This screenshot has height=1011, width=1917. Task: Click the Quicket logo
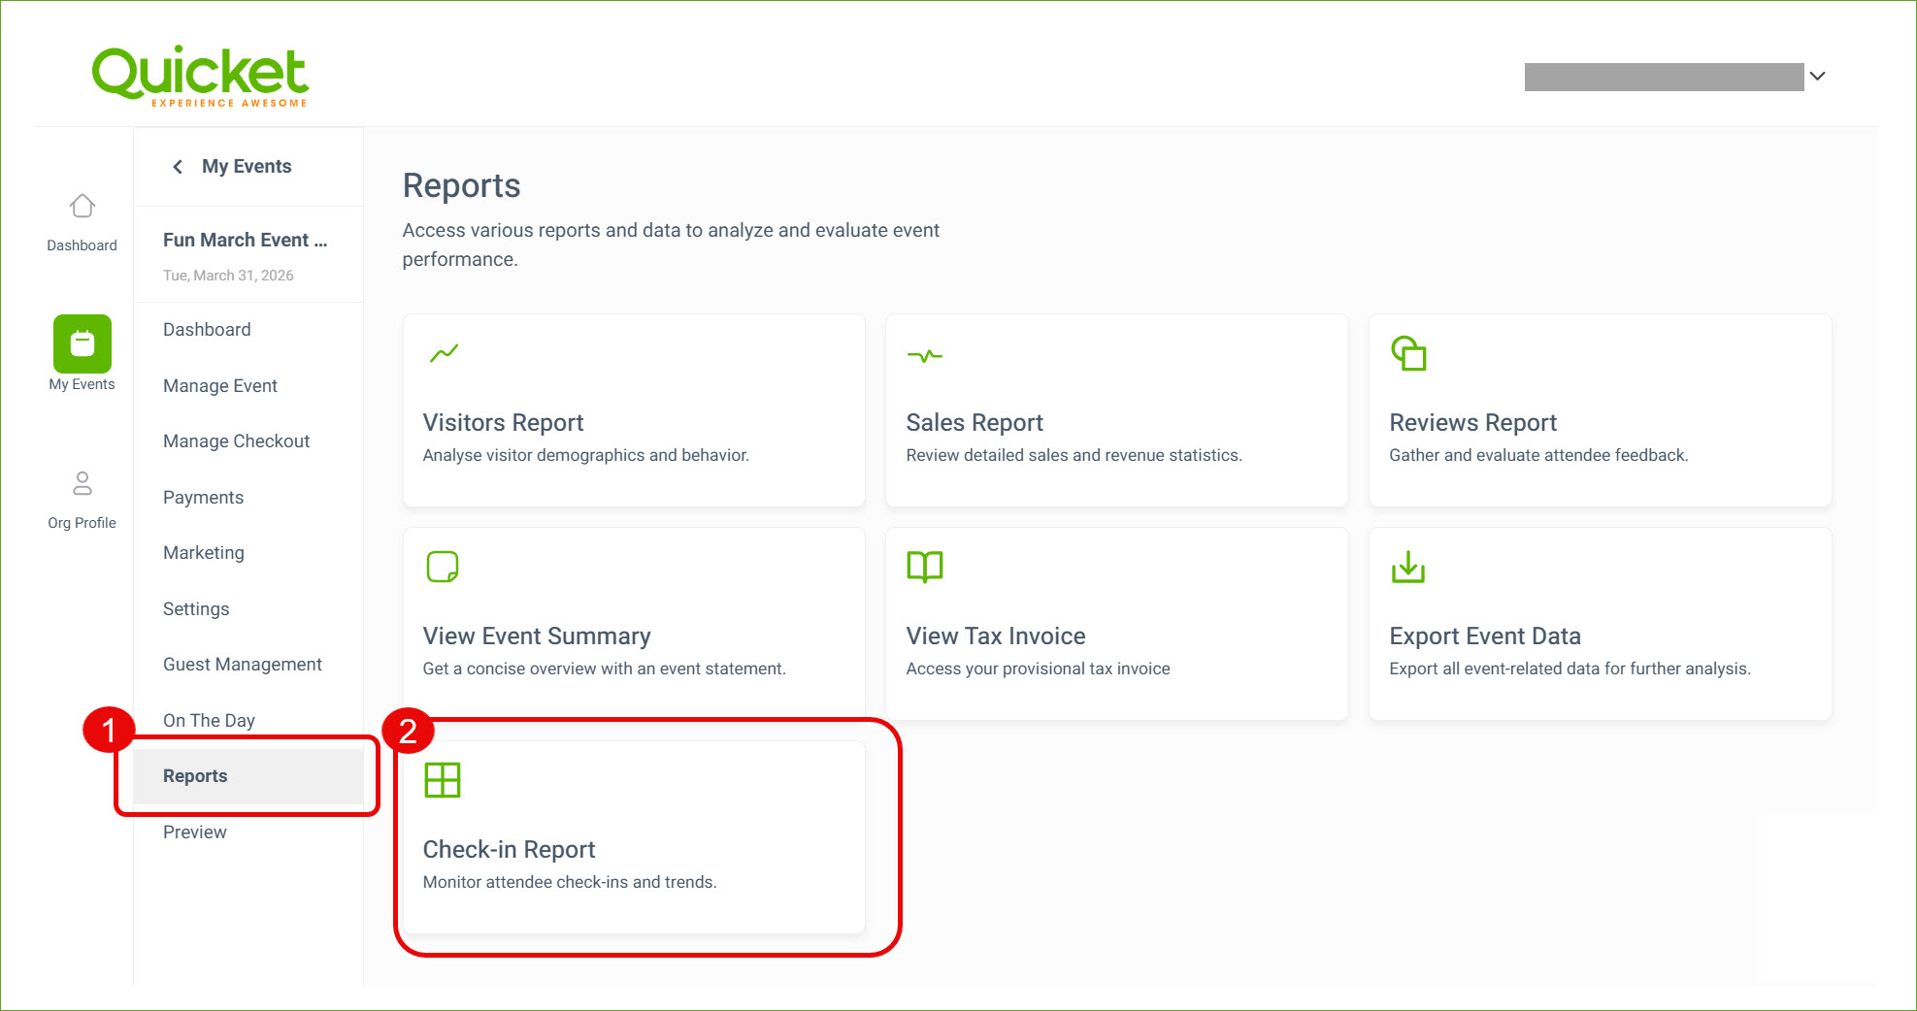(x=200, y=75)
